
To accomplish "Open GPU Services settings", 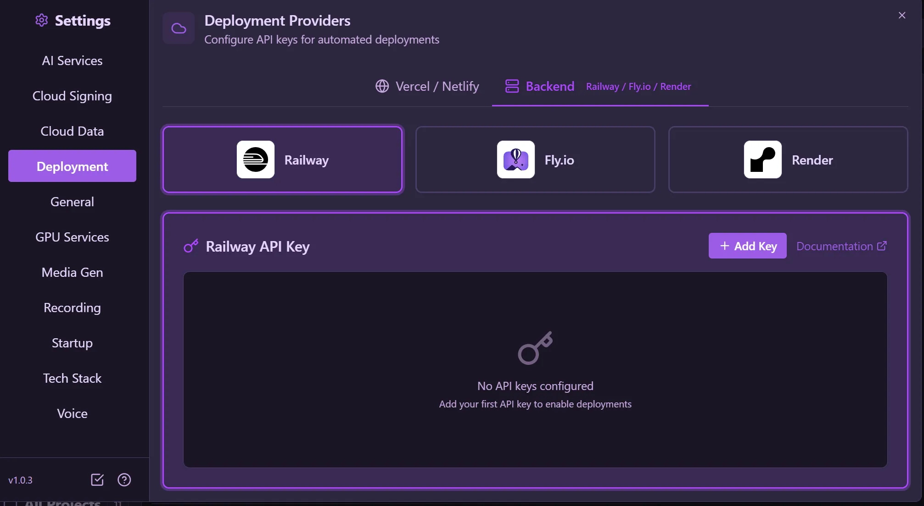I will pos(72,237).
